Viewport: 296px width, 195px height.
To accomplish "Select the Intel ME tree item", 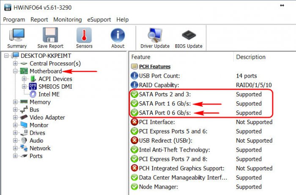I will [49, 94].
